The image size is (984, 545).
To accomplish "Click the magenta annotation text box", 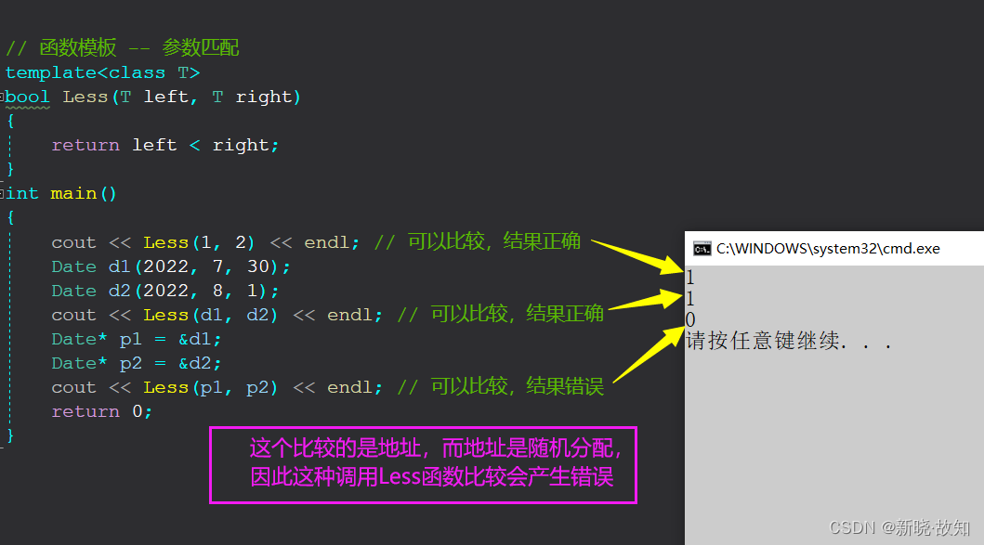I will (423, 465).
